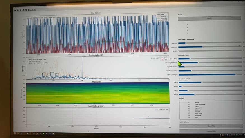Uncheck the Envelope toggle
245x138 pixels.
click(189, 116)
